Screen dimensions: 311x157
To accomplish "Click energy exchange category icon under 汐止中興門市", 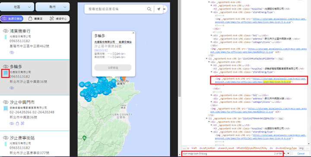I will tap(12, 123).
